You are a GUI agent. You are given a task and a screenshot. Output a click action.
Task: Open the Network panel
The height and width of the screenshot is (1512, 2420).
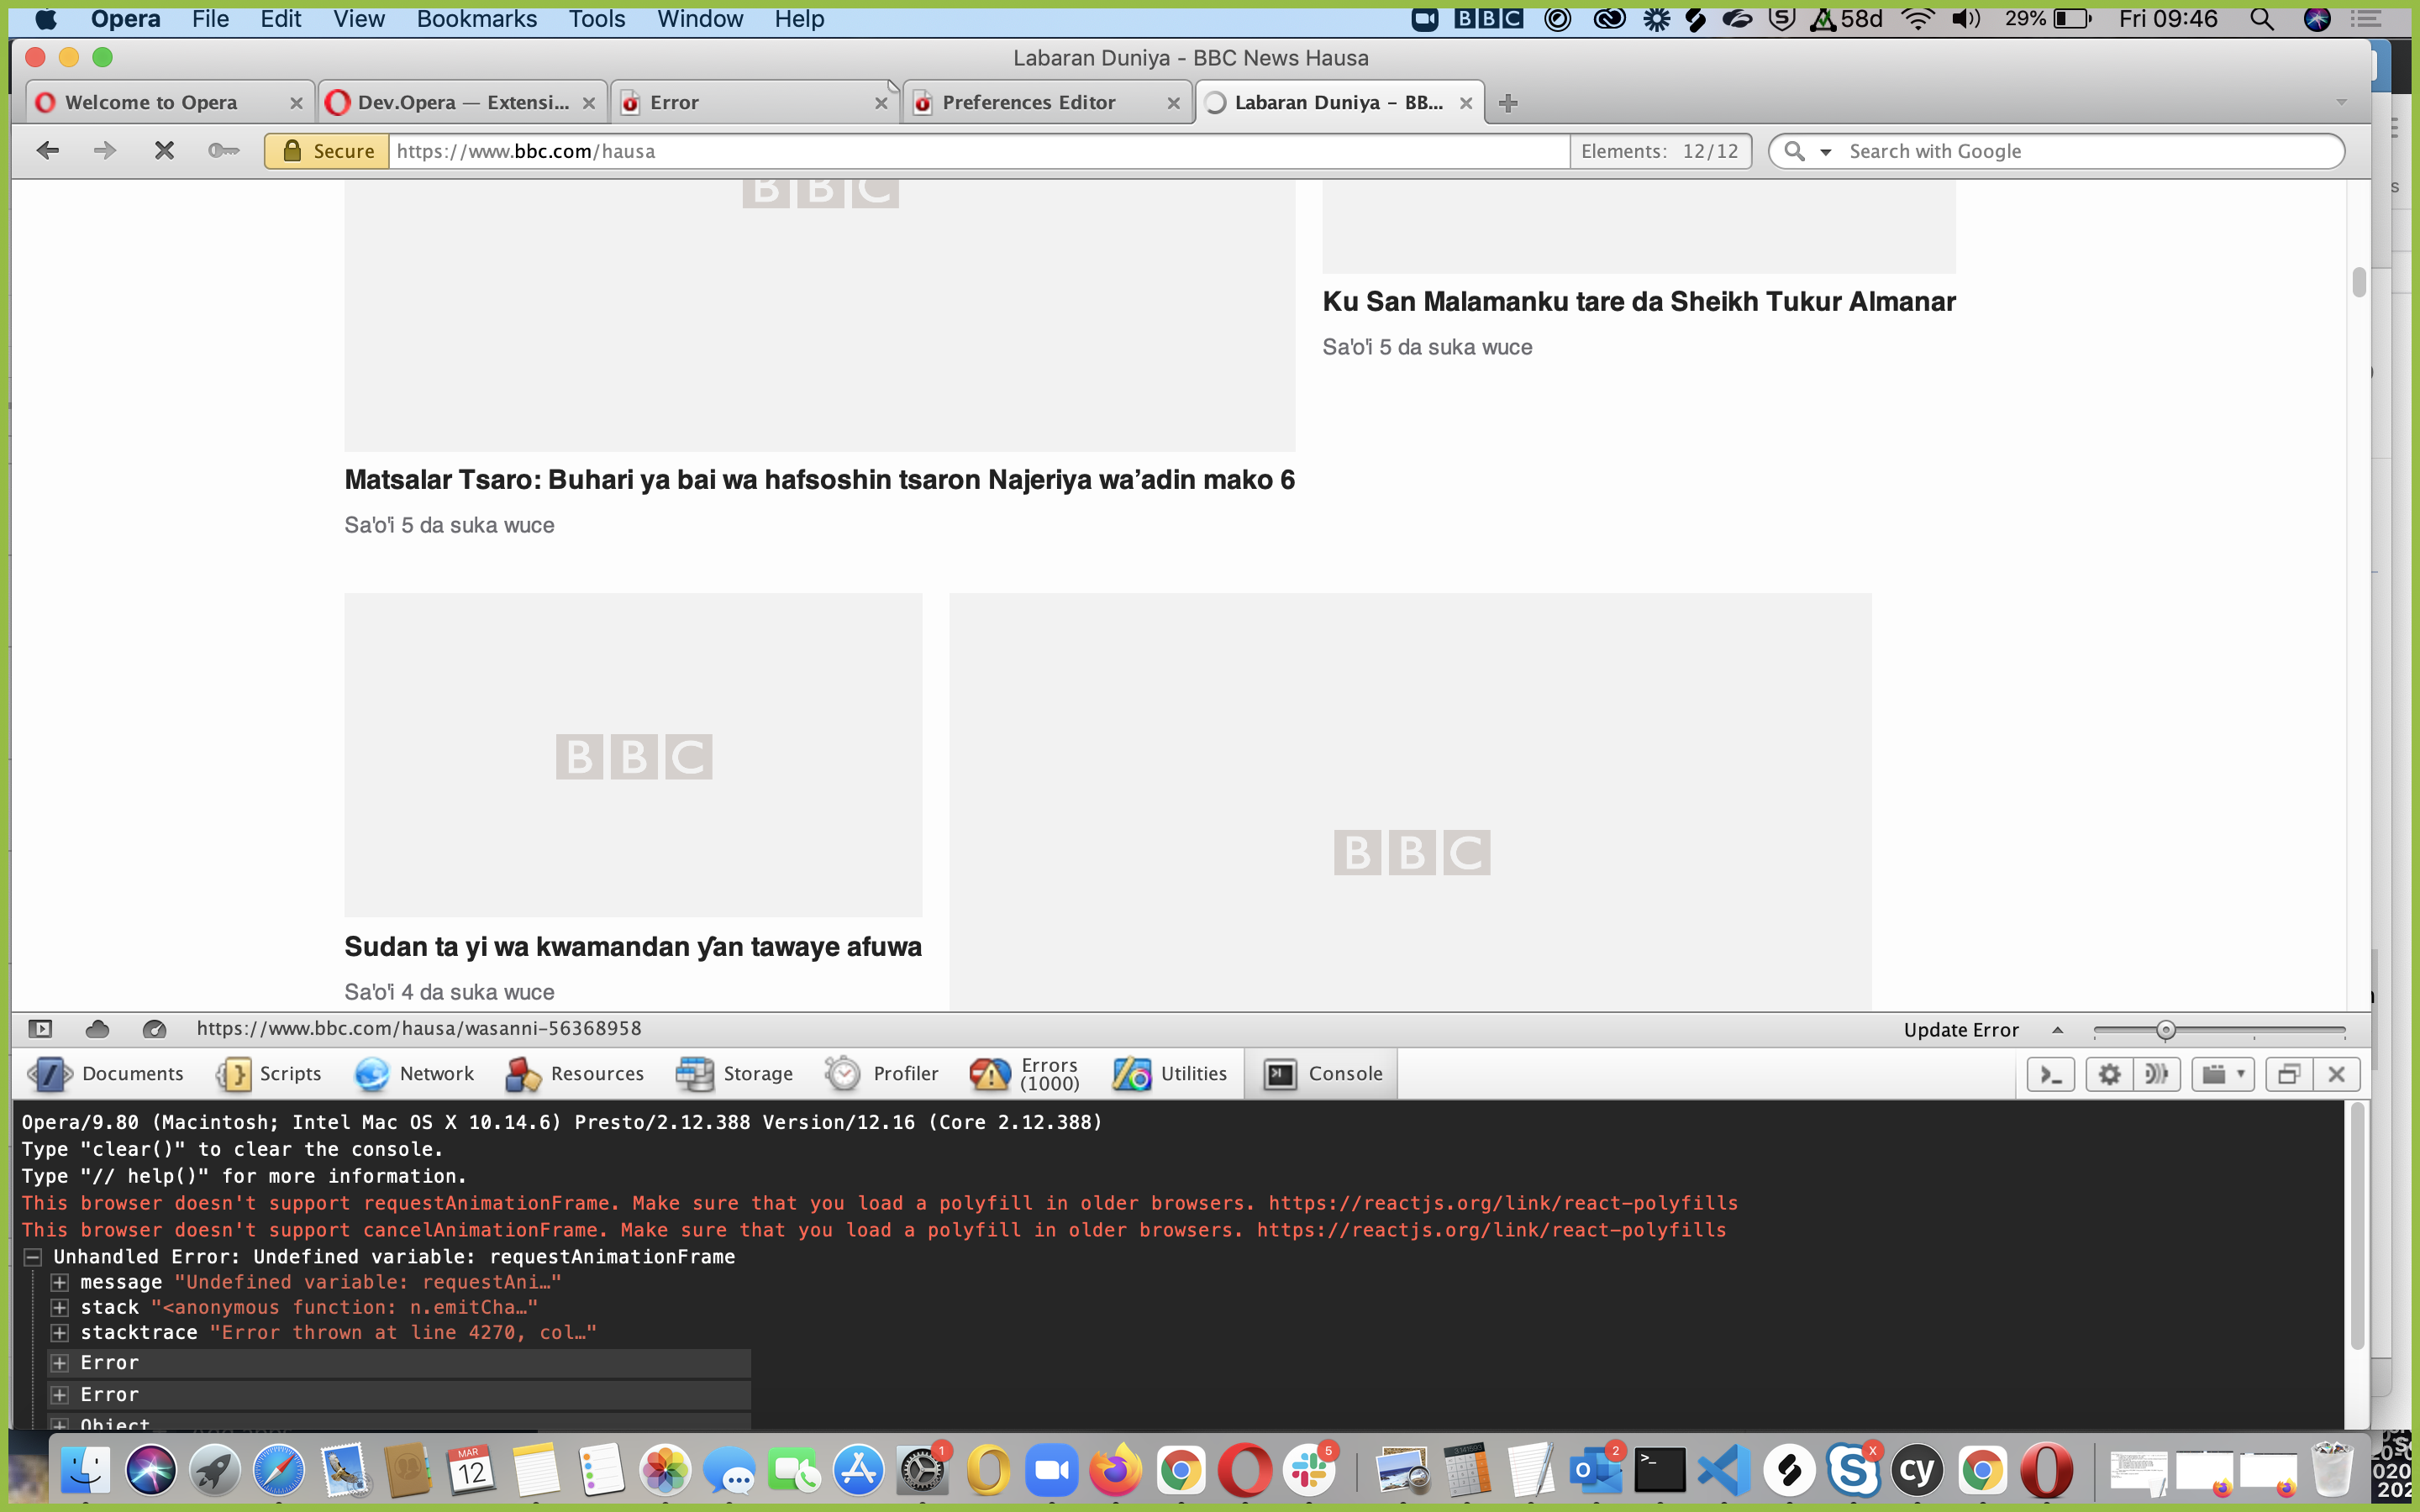tap(414, 1074)
